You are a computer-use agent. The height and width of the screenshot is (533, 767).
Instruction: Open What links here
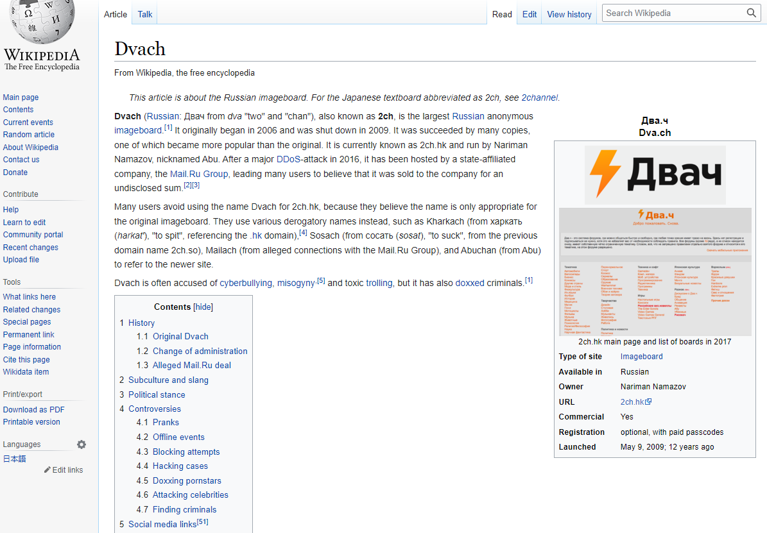pos(30,297)
